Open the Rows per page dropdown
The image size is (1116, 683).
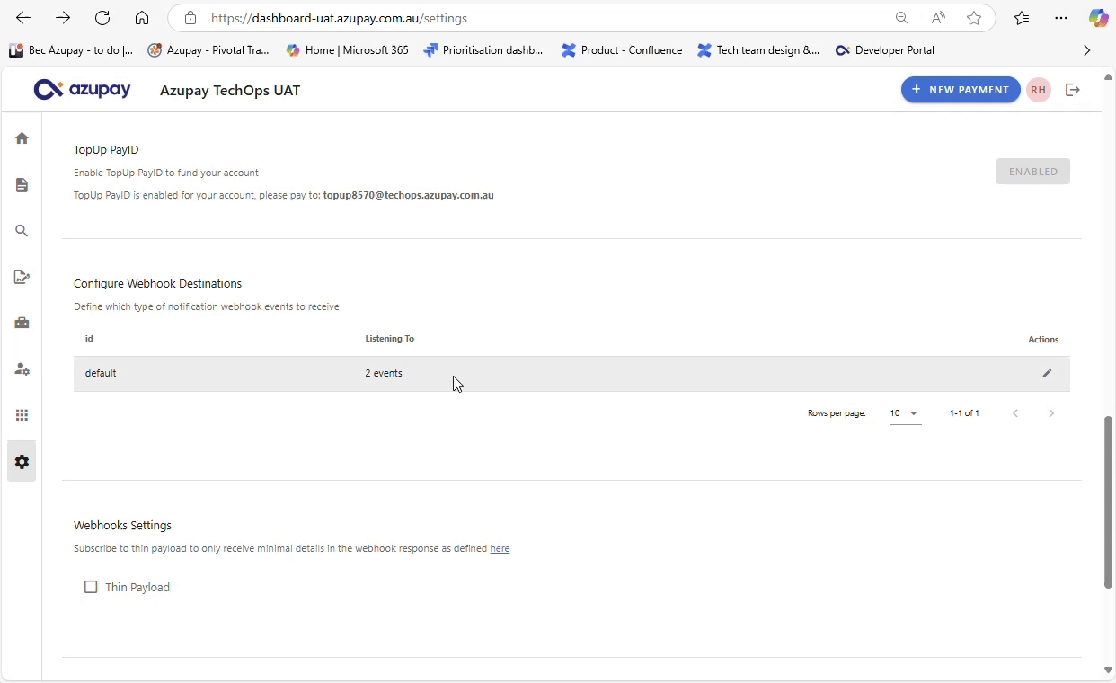(x=905, y=413)
